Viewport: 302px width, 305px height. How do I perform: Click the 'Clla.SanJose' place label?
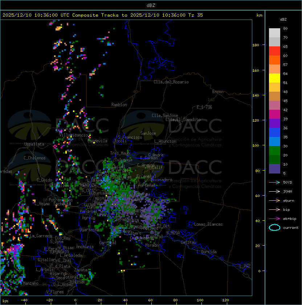pos(165,116)
